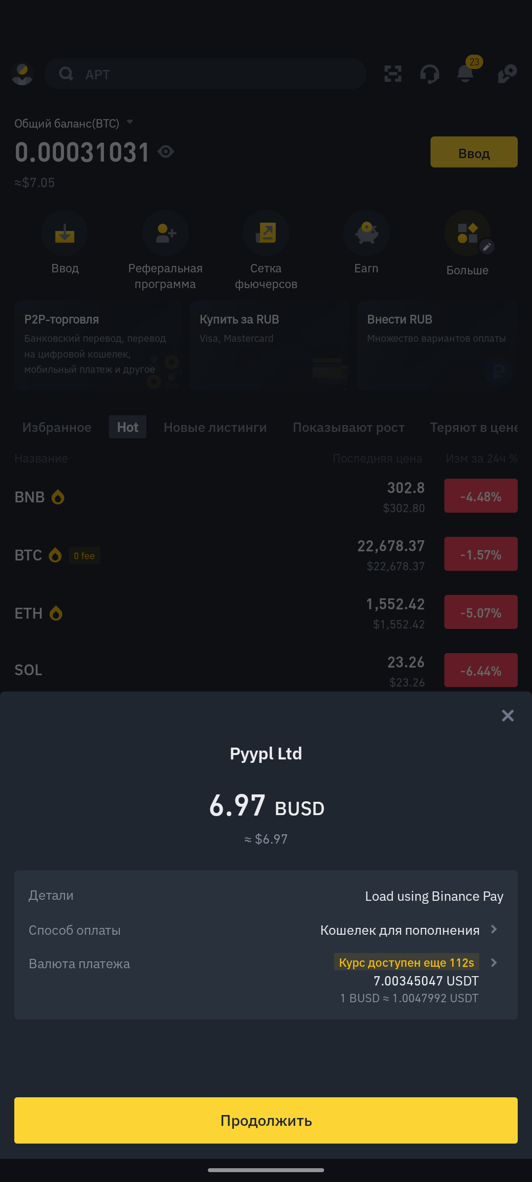Open the P2P-торговля card
Viewport: 532px width, 1182px height.
pyautogui.click(x=98, y=345)
